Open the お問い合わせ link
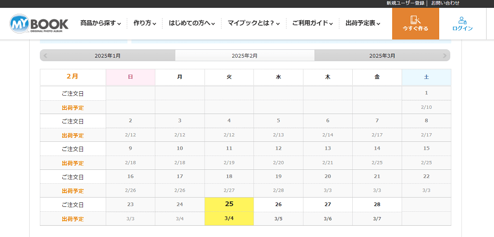Viewport: 494px width, 237px height. (x=445, y=3)
